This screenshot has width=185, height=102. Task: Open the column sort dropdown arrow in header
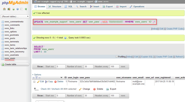click(61, 78)
